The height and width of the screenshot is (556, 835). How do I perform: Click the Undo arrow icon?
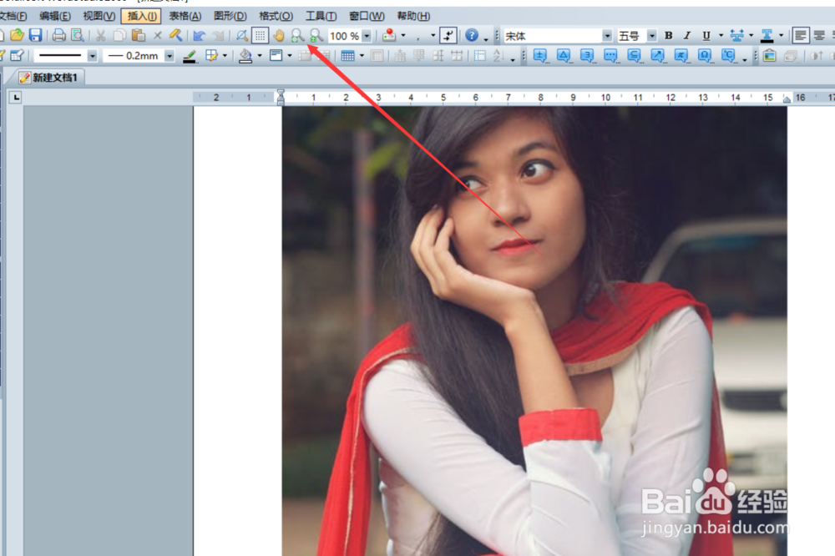(200, 36)
